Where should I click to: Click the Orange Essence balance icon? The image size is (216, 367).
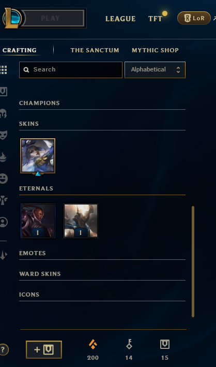93,345
